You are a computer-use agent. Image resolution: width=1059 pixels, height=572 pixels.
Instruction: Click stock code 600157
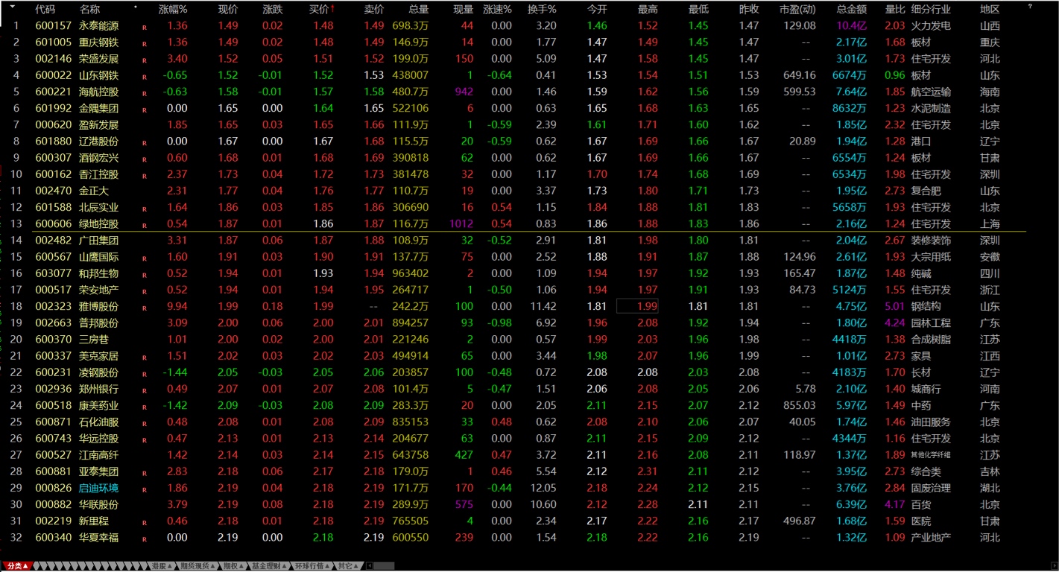coord(54,26)
